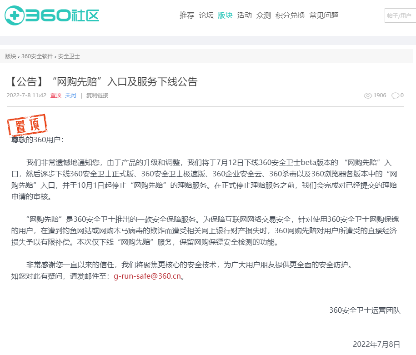Select the 版块 nav item
The height and width of the screenshot is (355, 416).
point(225,15)
